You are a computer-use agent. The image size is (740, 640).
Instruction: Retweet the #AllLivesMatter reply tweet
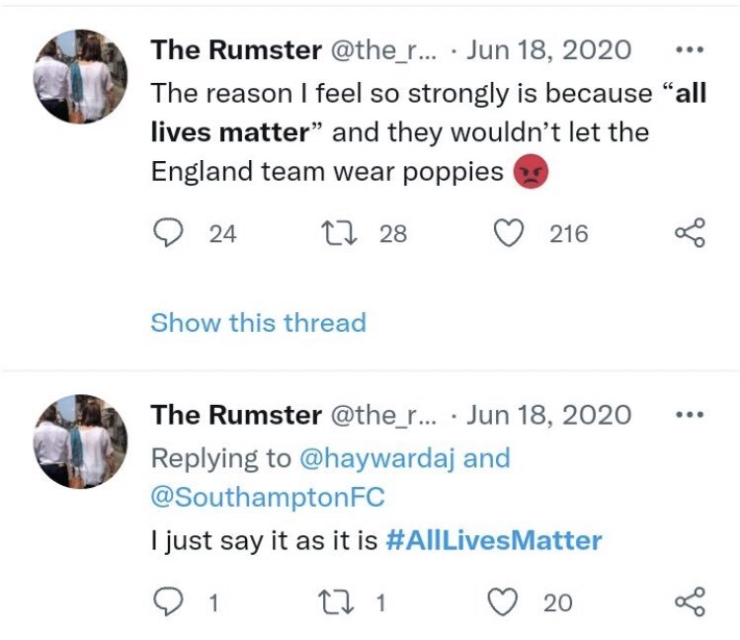[336, 602]
